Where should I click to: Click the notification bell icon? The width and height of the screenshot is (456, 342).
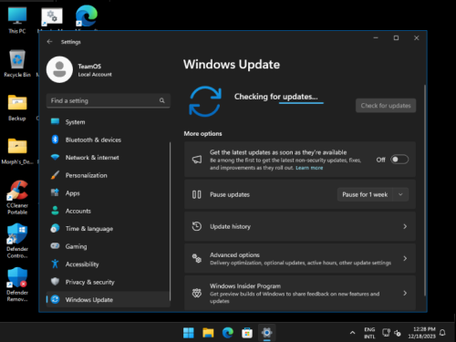point(442,333)
